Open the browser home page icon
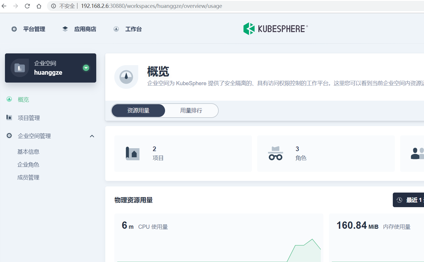Image resolution: width=424 pixels, height=262 pixels. [39, 6]
